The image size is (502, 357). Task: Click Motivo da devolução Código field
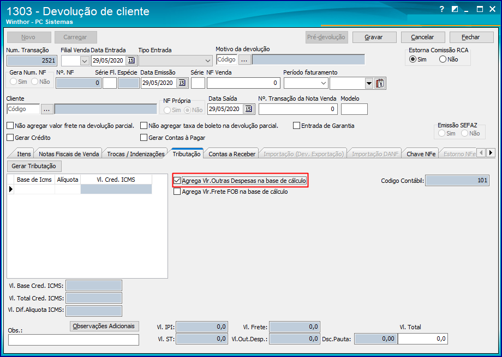[226, 60]
